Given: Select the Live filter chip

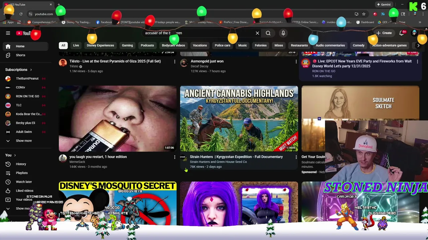Looking at the screenshot, I should click(x=76, y=45).
